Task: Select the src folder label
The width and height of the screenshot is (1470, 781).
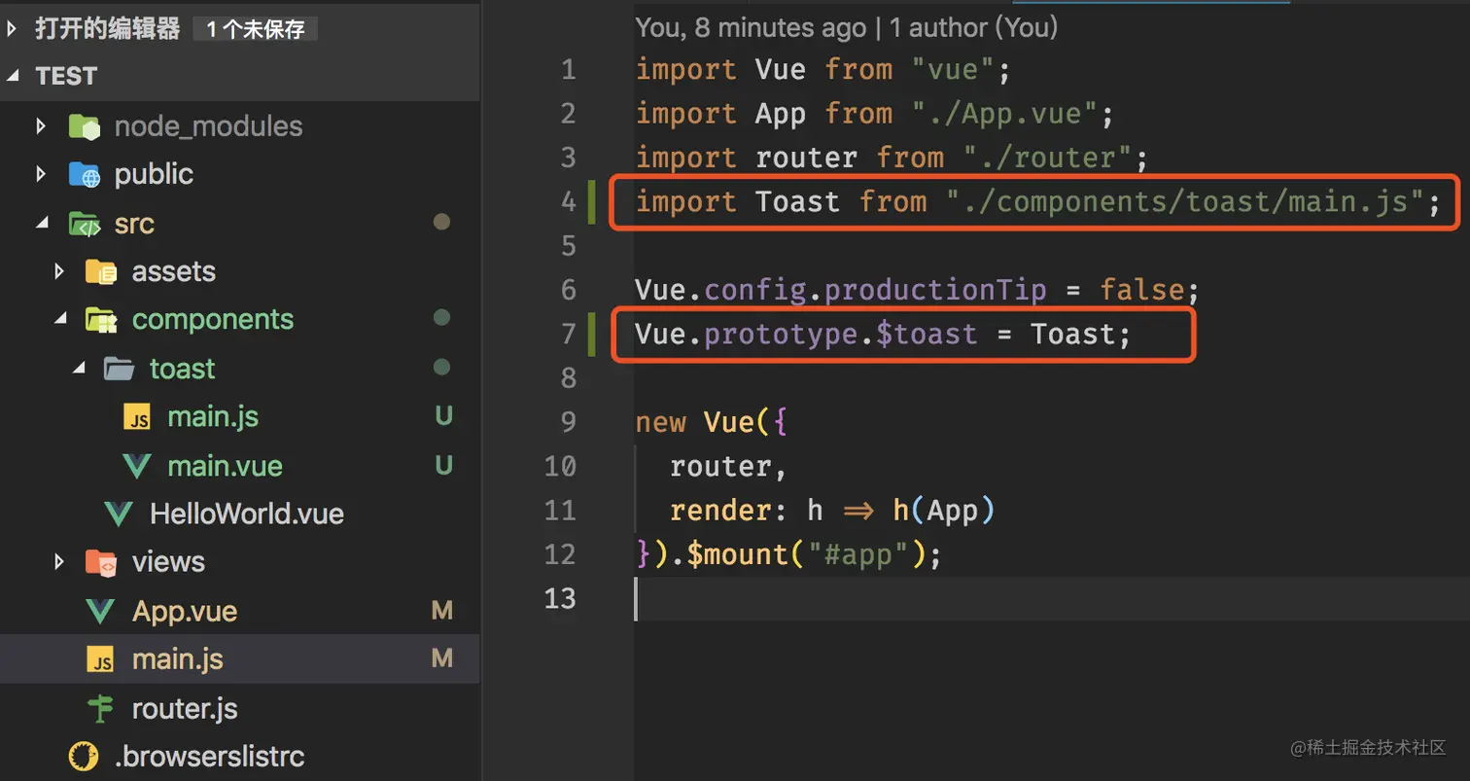Action: point(134,224)
